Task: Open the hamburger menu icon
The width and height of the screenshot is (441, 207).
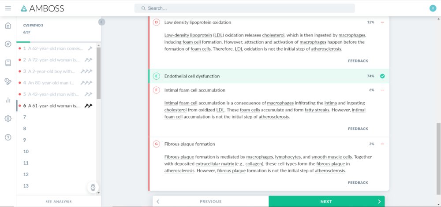Action: pyautogui.click(x=8, y=8)
